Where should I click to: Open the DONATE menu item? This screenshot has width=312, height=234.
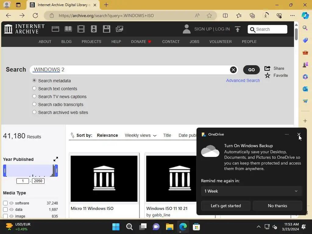pyautogui.click(x=141, y=41)
